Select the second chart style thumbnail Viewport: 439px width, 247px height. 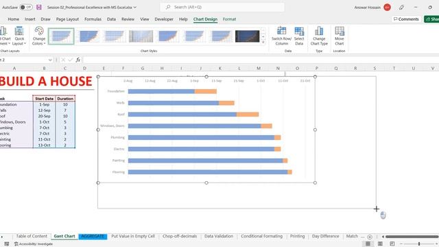(88, 36)
